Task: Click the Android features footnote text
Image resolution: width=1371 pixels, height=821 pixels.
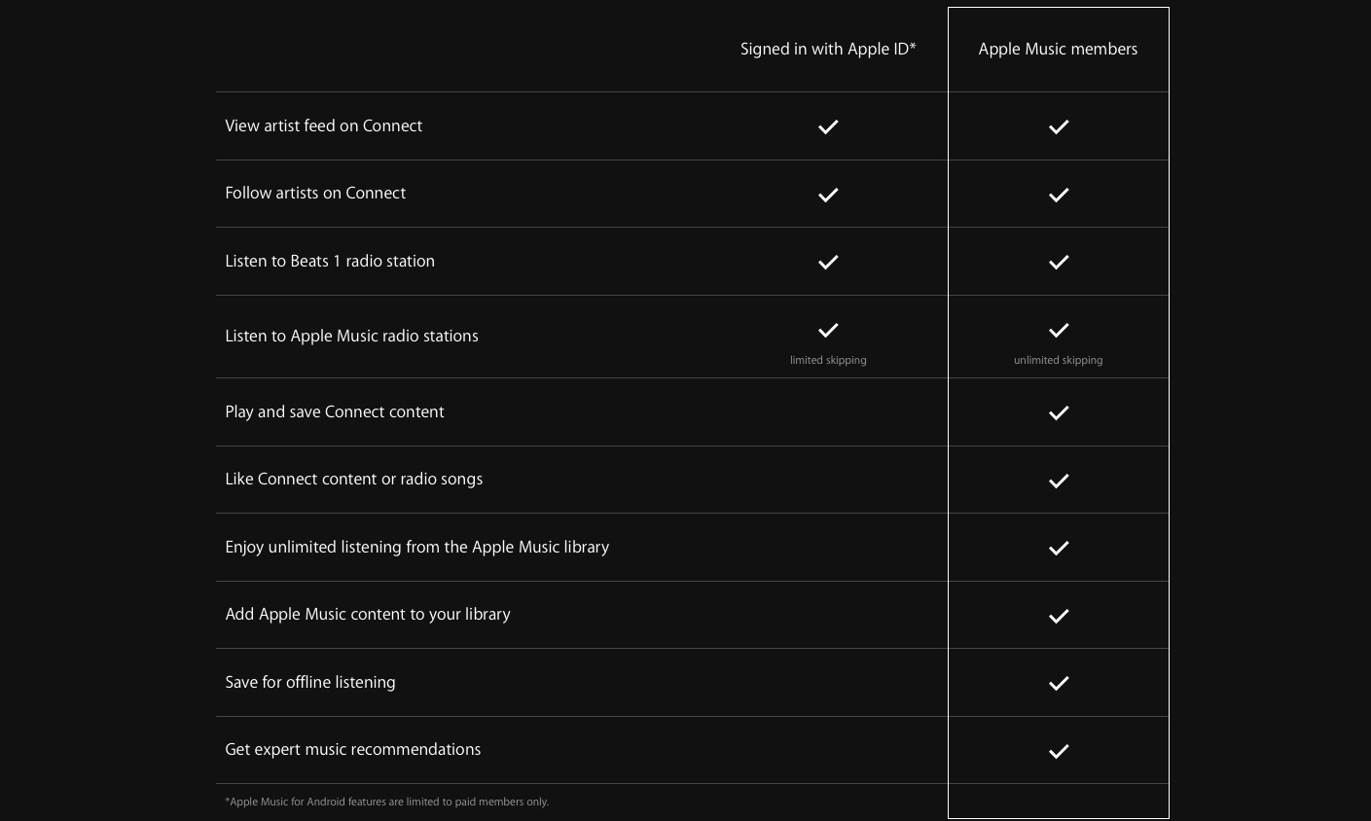Action: pyautogui.click(x=386, y=803)
